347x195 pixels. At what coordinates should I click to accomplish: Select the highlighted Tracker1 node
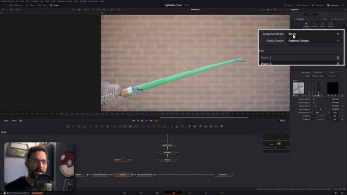point(123,174)
